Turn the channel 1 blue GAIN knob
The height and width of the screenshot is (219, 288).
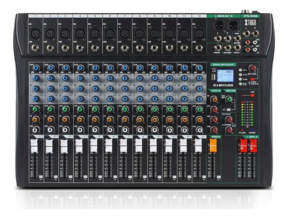pos(36,68)
